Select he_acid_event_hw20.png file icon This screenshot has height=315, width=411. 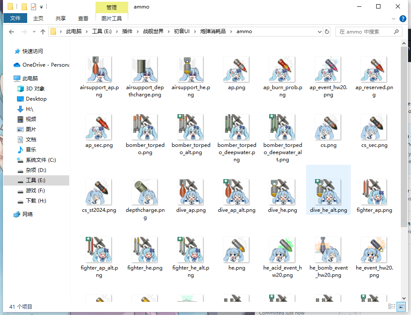(282, 250)
